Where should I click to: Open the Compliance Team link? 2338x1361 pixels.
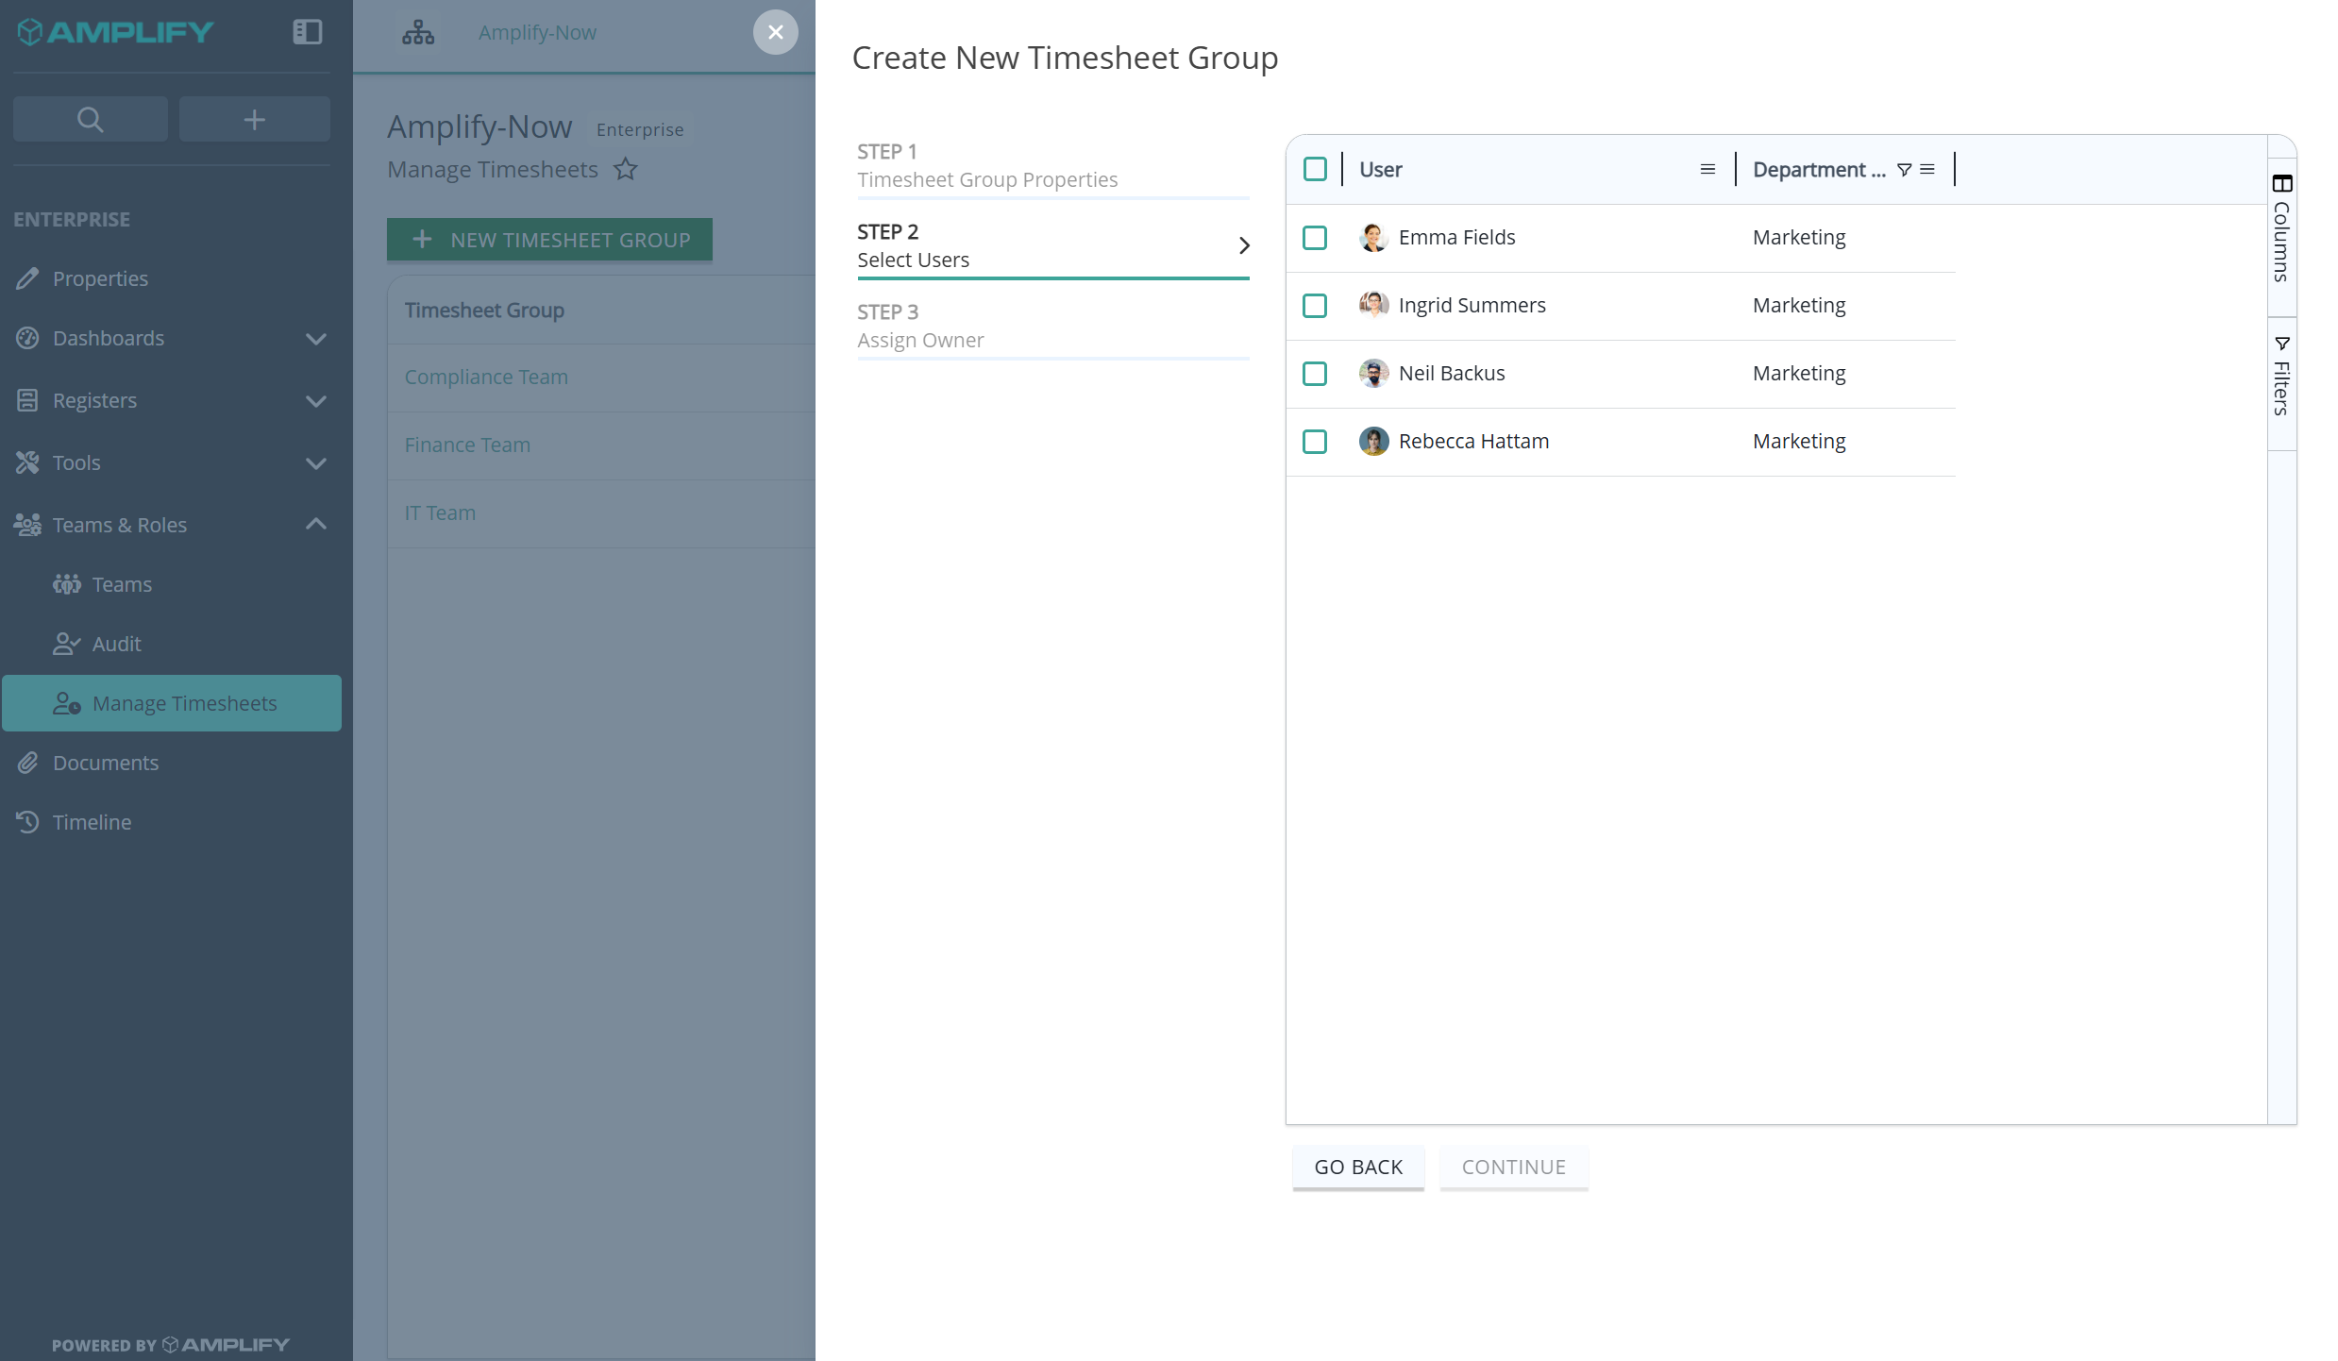point(486,377)
